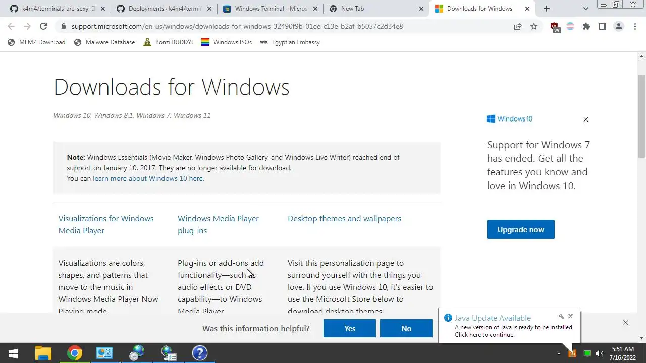Screen dimensions: 646x363
Task: Click the browser forward arrow
Action: pos(27,26)
